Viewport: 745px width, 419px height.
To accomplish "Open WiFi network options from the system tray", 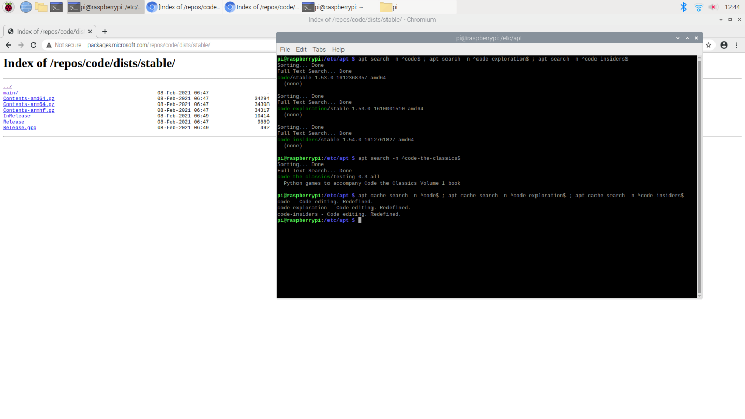I will coord(698,7).
